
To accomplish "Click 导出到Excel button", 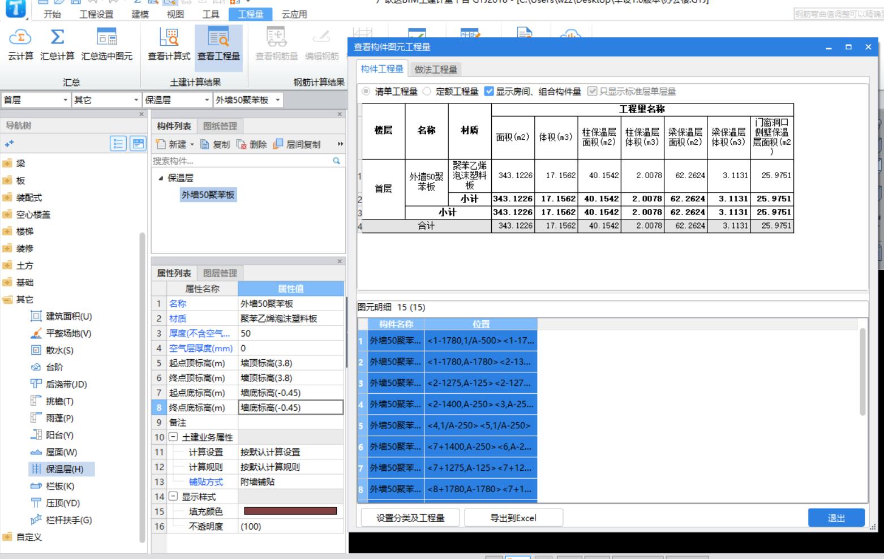I will click(513, 518).
